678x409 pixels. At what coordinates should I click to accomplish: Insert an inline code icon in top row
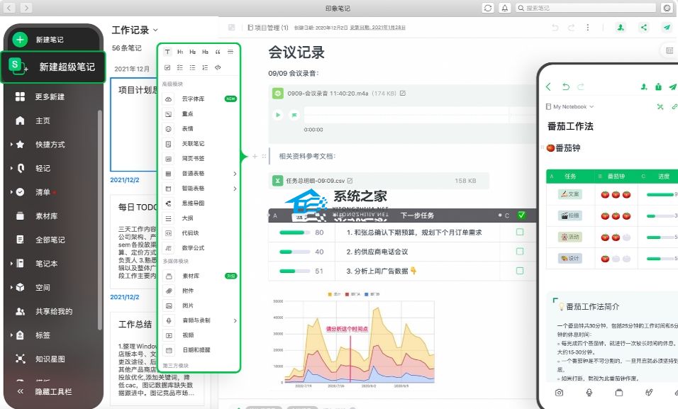click(218, 67)
